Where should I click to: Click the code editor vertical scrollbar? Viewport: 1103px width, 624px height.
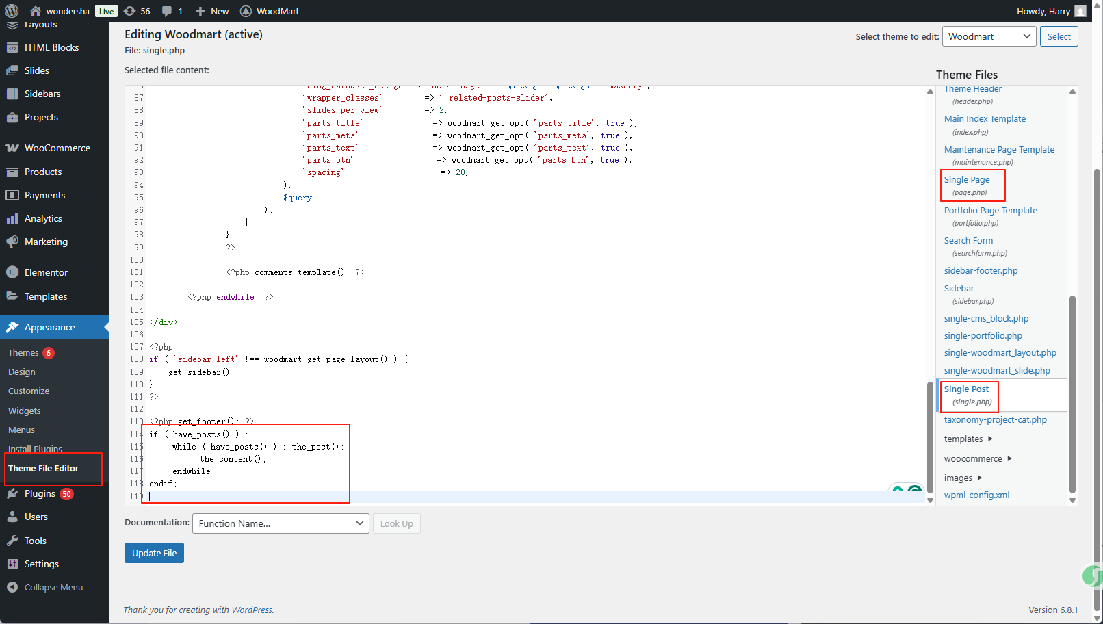[x=930, y=438]
